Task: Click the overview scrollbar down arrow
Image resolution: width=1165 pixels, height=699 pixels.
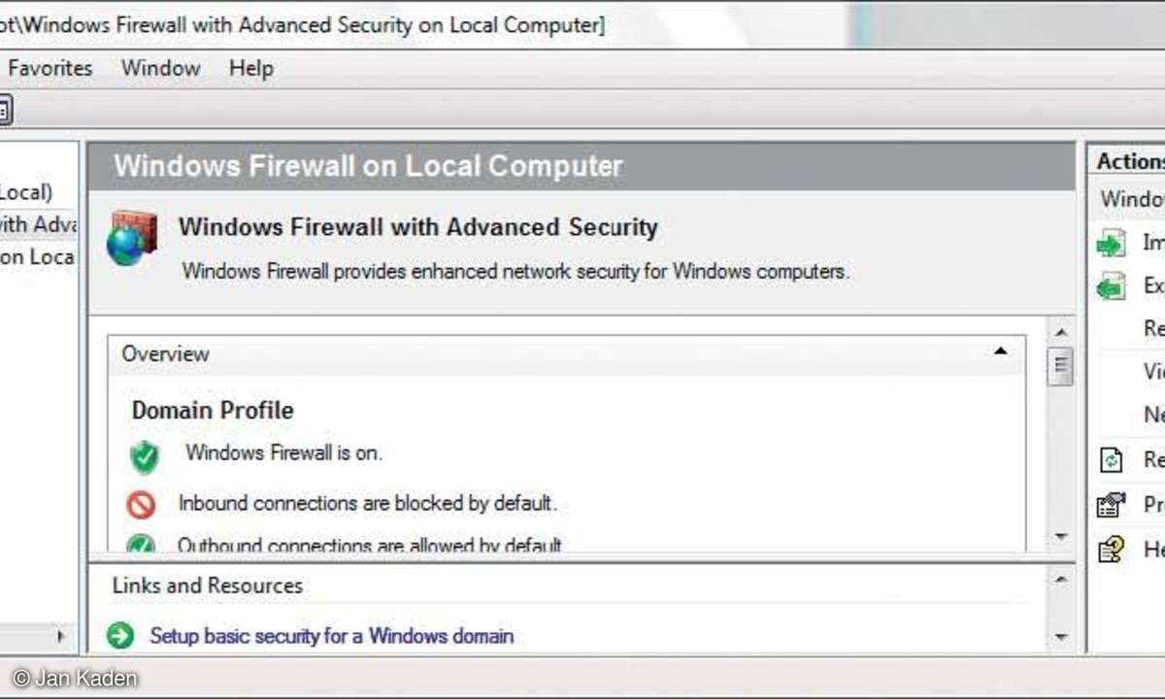Action: 1061,536
